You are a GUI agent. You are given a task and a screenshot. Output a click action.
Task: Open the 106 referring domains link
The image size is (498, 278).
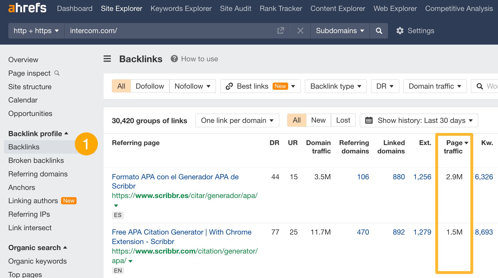(363, 177)
